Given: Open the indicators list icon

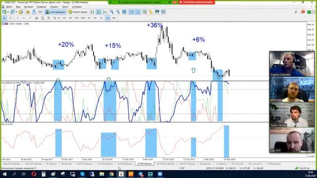Looking at the screenshot, I should coord(145,12).
